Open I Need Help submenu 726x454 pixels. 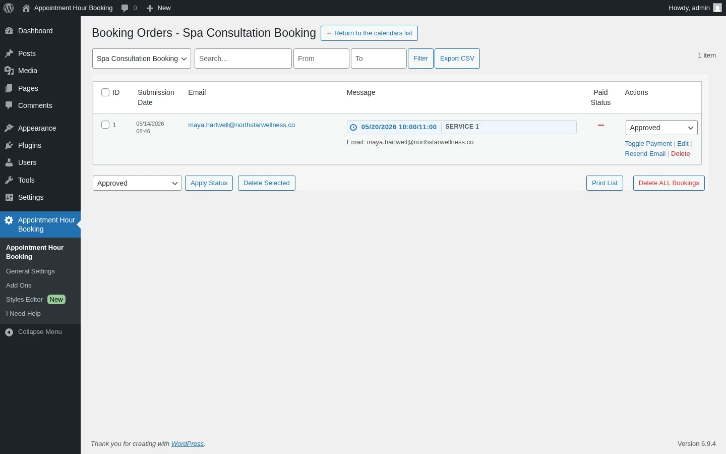point(23,314)
